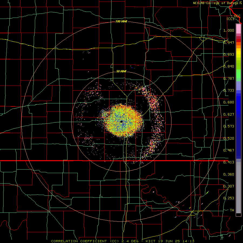243x243 pixels.
Task: Click the 0.520 color scale value
Action: [229, 139]
